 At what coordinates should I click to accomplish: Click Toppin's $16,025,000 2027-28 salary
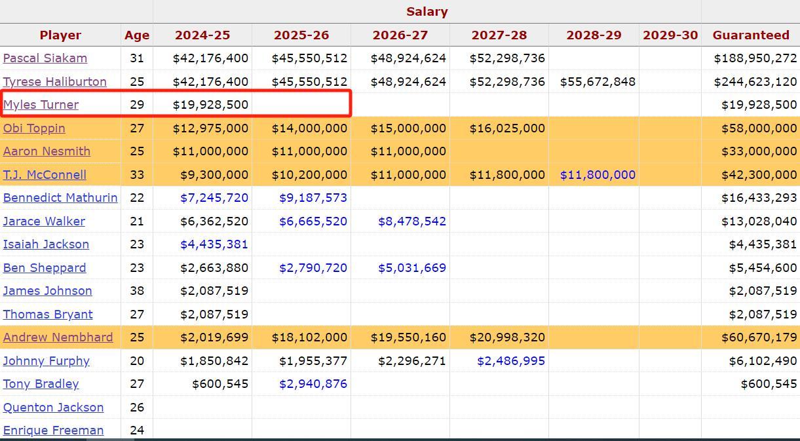[507, 128]
